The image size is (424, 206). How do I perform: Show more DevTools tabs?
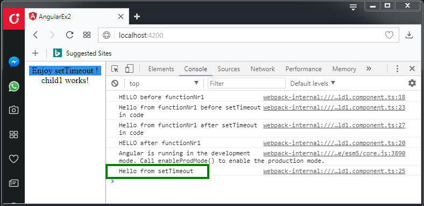[x=369, y=68]
